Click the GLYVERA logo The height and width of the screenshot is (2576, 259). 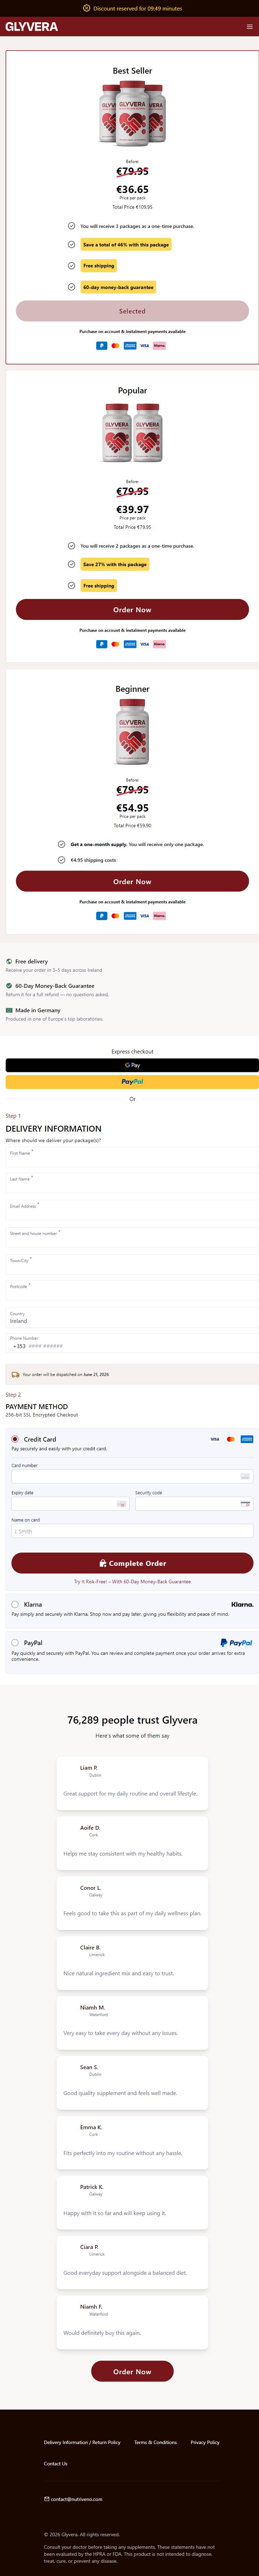coord(32,27)
